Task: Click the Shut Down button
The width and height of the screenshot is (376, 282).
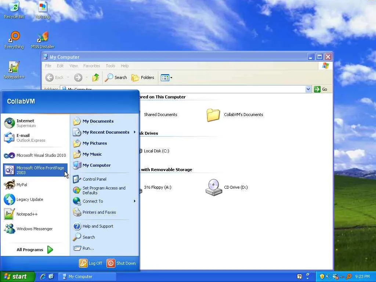Action: tap(121, 263)
